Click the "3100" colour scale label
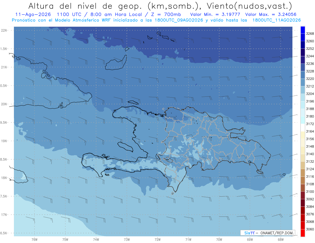The width and height of the screenshot is (315, 243). (x=310, y=192)
